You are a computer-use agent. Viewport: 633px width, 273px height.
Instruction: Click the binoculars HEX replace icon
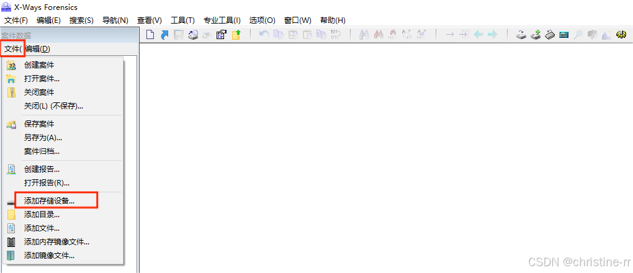point(392,35)
